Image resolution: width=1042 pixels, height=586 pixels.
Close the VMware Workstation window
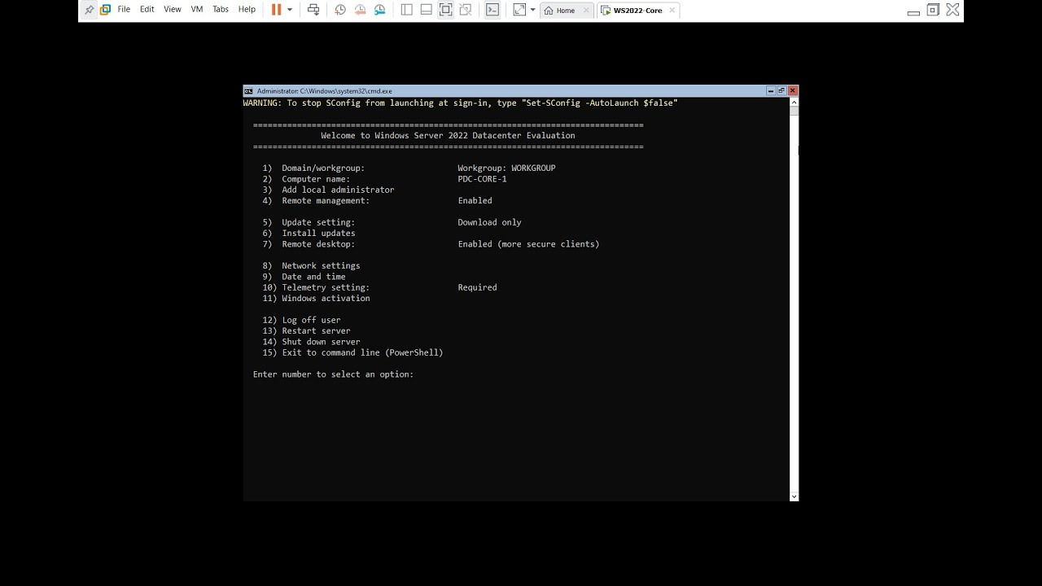[x=953, y=10]
